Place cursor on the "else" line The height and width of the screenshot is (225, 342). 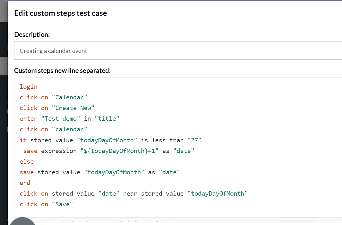(27, 162)
